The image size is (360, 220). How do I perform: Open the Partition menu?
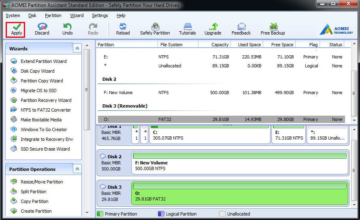[53, 15]
